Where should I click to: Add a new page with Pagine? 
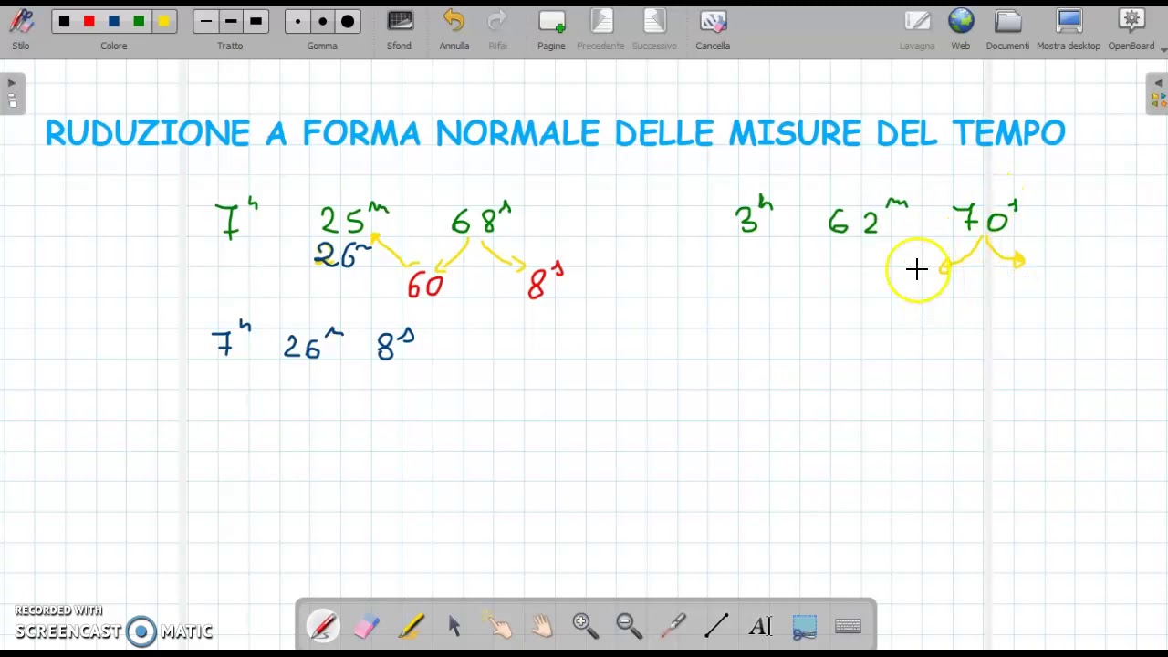tap(551, 28)
